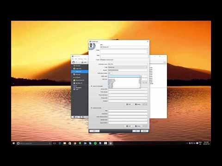Click the Phone (local) field
The width and height of the screenshot is (222, 166).
(x=128, y=92)
